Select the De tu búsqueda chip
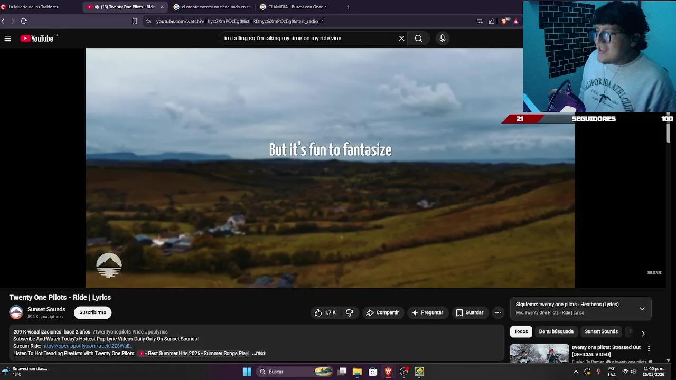Screen dimensions: 676x380 (x=556, y=331)
